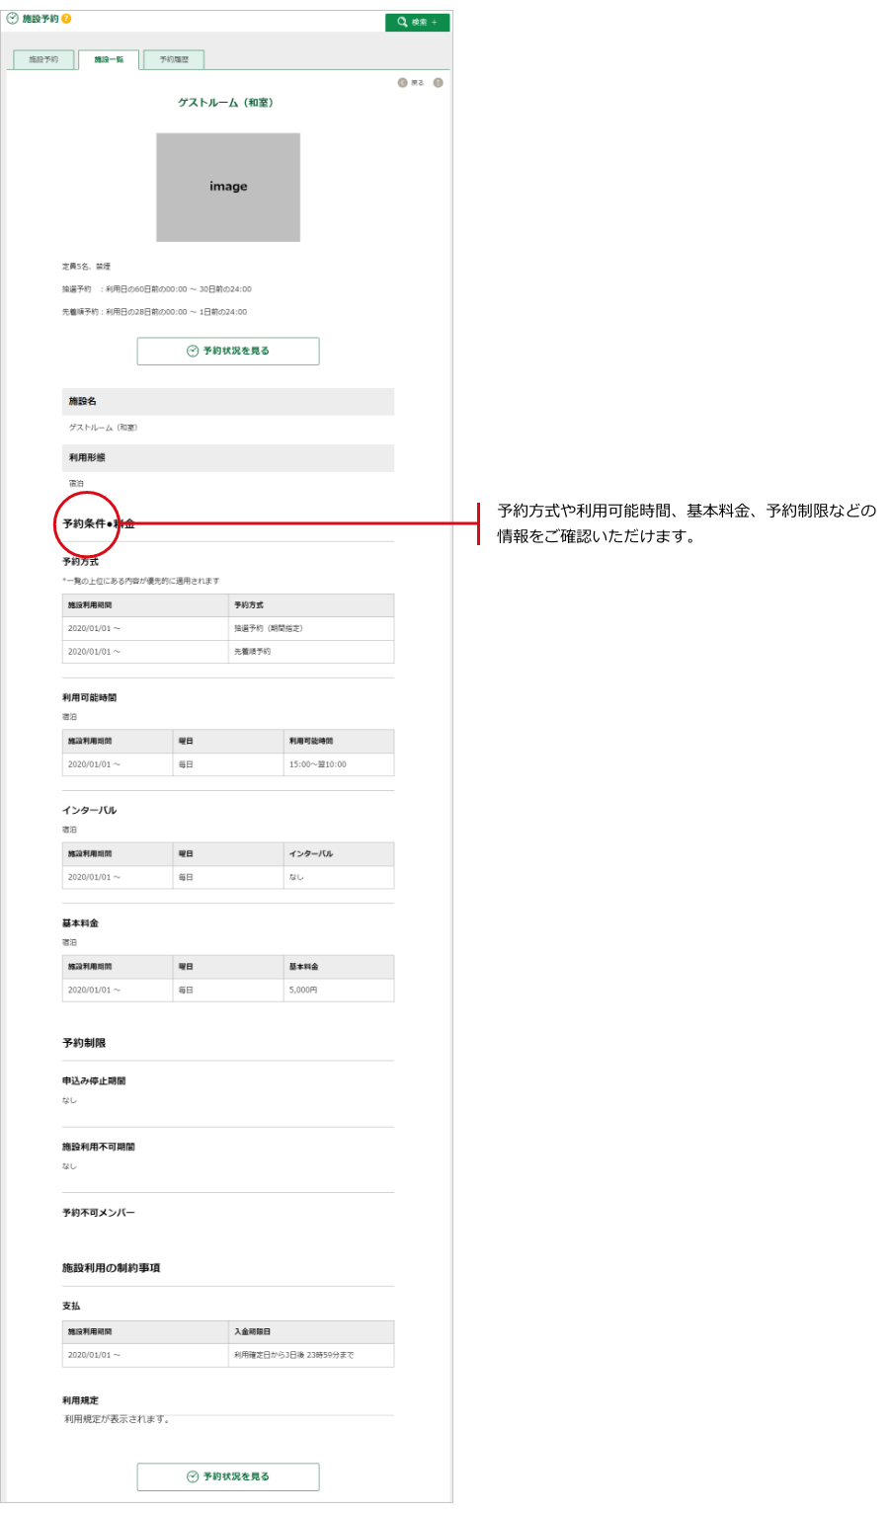The width and height of the screenshot is (889, 1513).
Task: Click clock icon in button below 利用規定
Action: [x=193, y=1477]
